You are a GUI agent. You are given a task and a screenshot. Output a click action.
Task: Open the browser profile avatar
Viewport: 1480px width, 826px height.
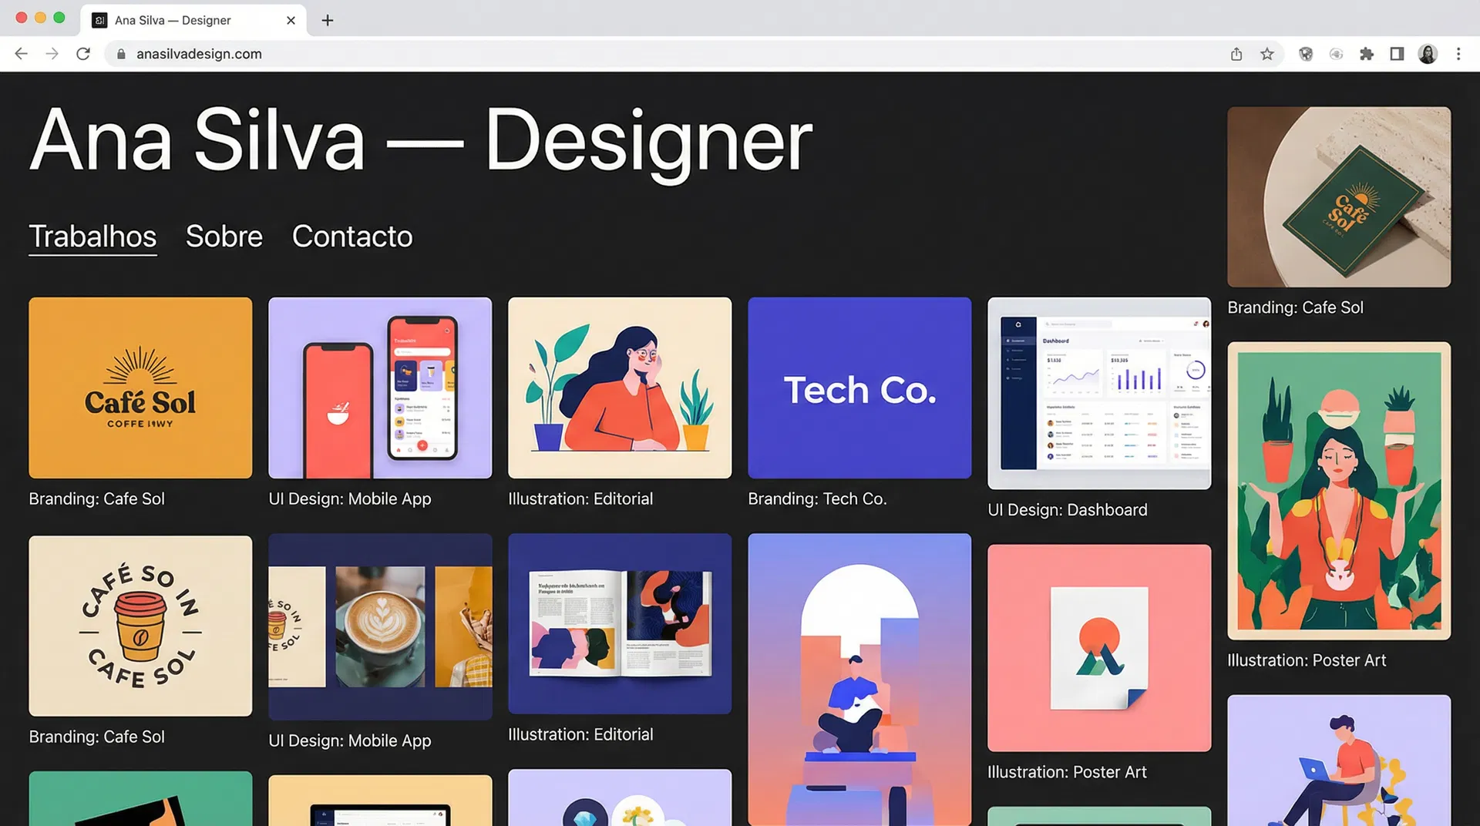[x=1428, y=54]
